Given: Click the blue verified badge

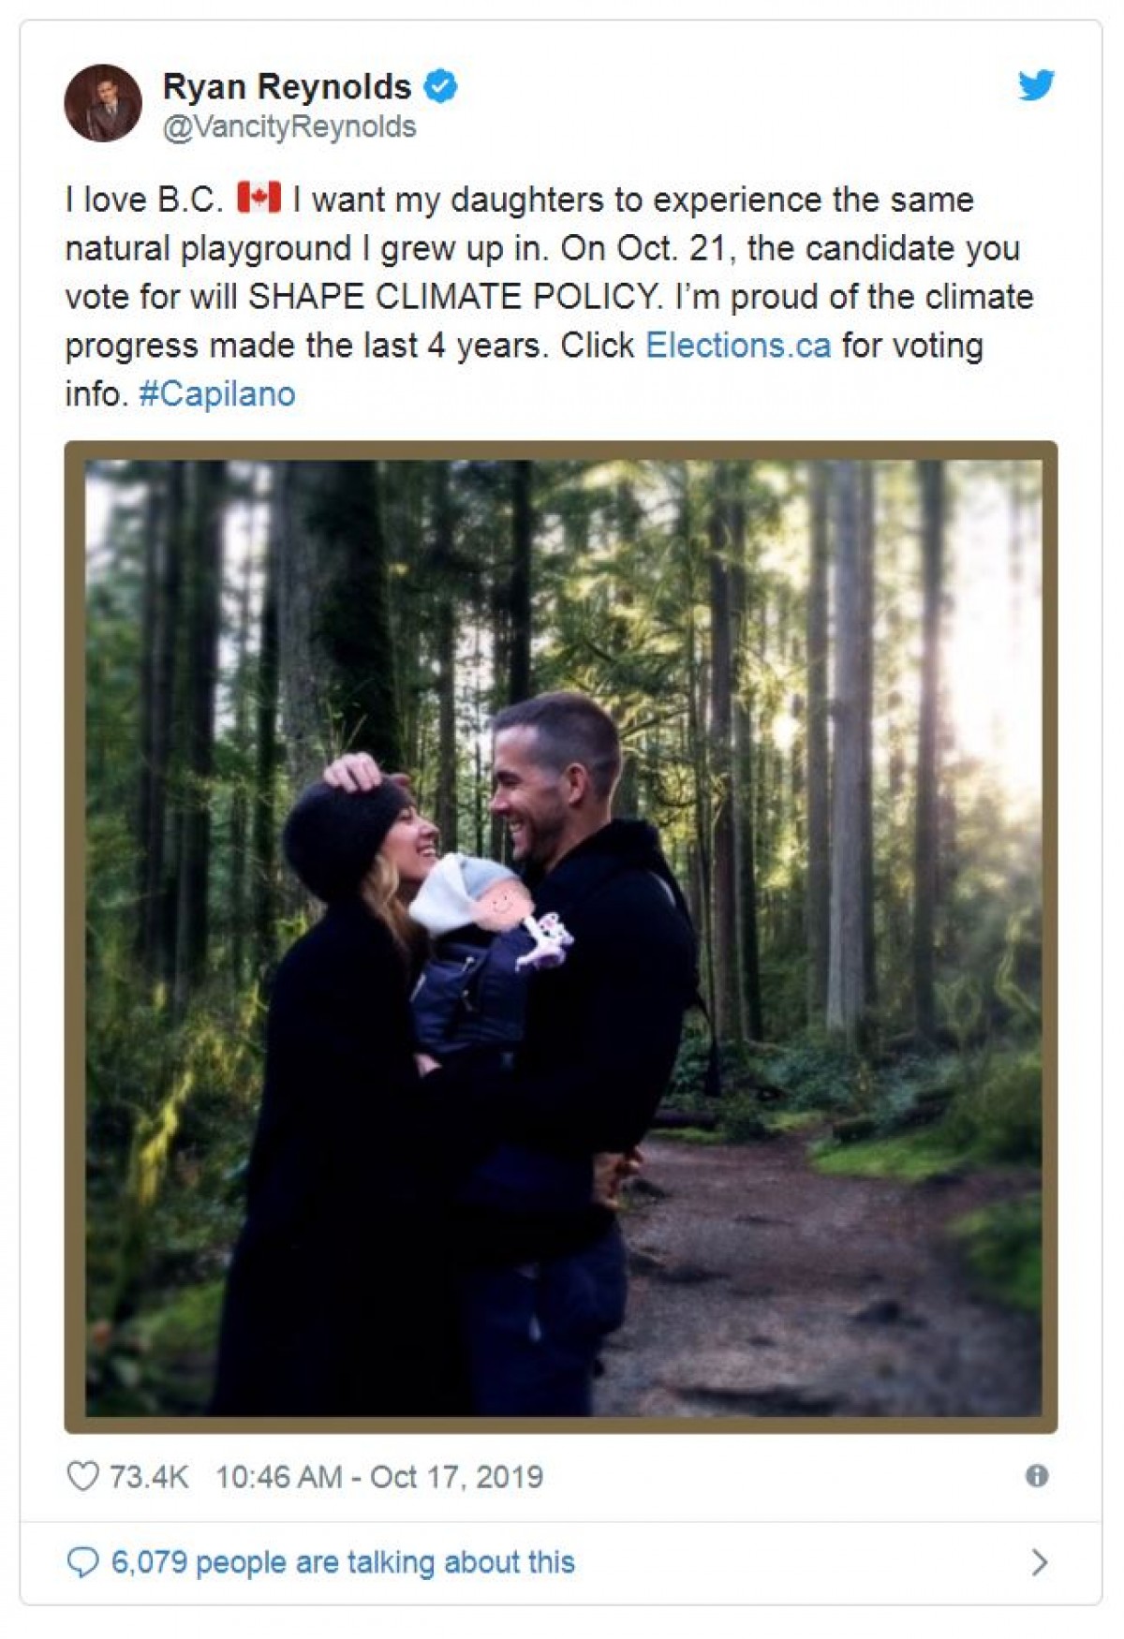Looking at the screenshot, I should point(440,86).
